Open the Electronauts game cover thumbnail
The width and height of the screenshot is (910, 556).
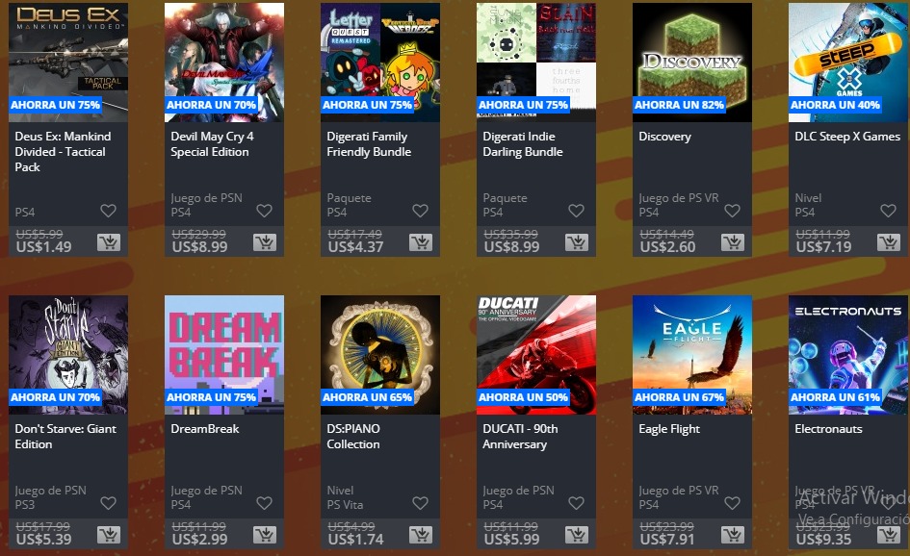pyautogui.click(x=848, y=355)
